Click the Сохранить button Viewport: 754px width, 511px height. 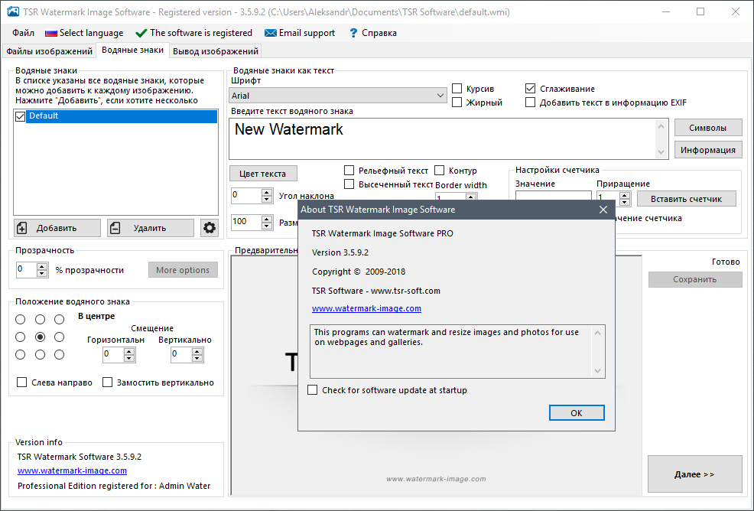(x=695, y=279)
